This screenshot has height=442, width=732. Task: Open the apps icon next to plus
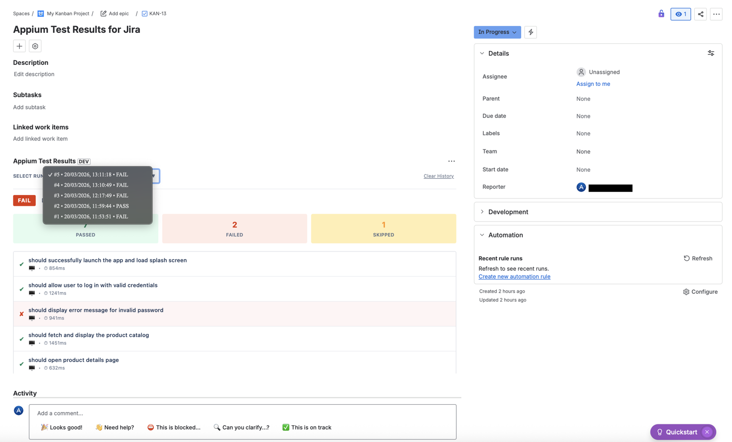point(35,46)
